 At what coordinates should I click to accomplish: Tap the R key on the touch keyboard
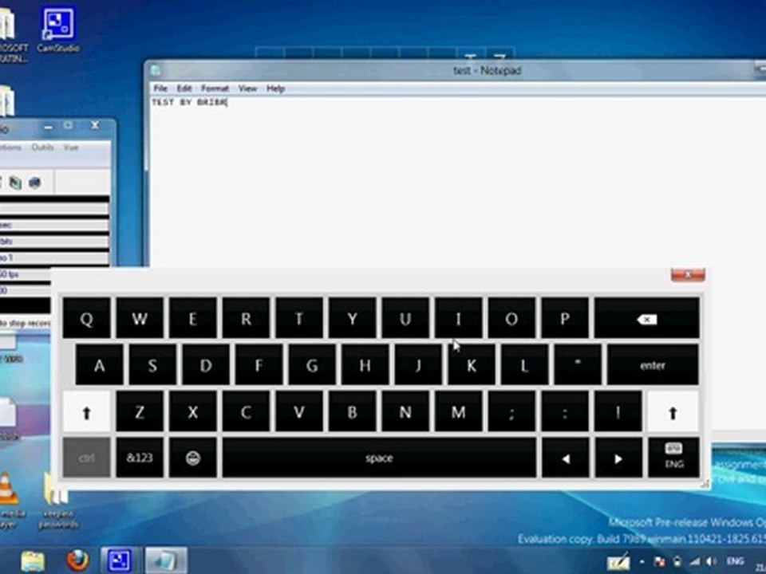[x=246, y=318]
